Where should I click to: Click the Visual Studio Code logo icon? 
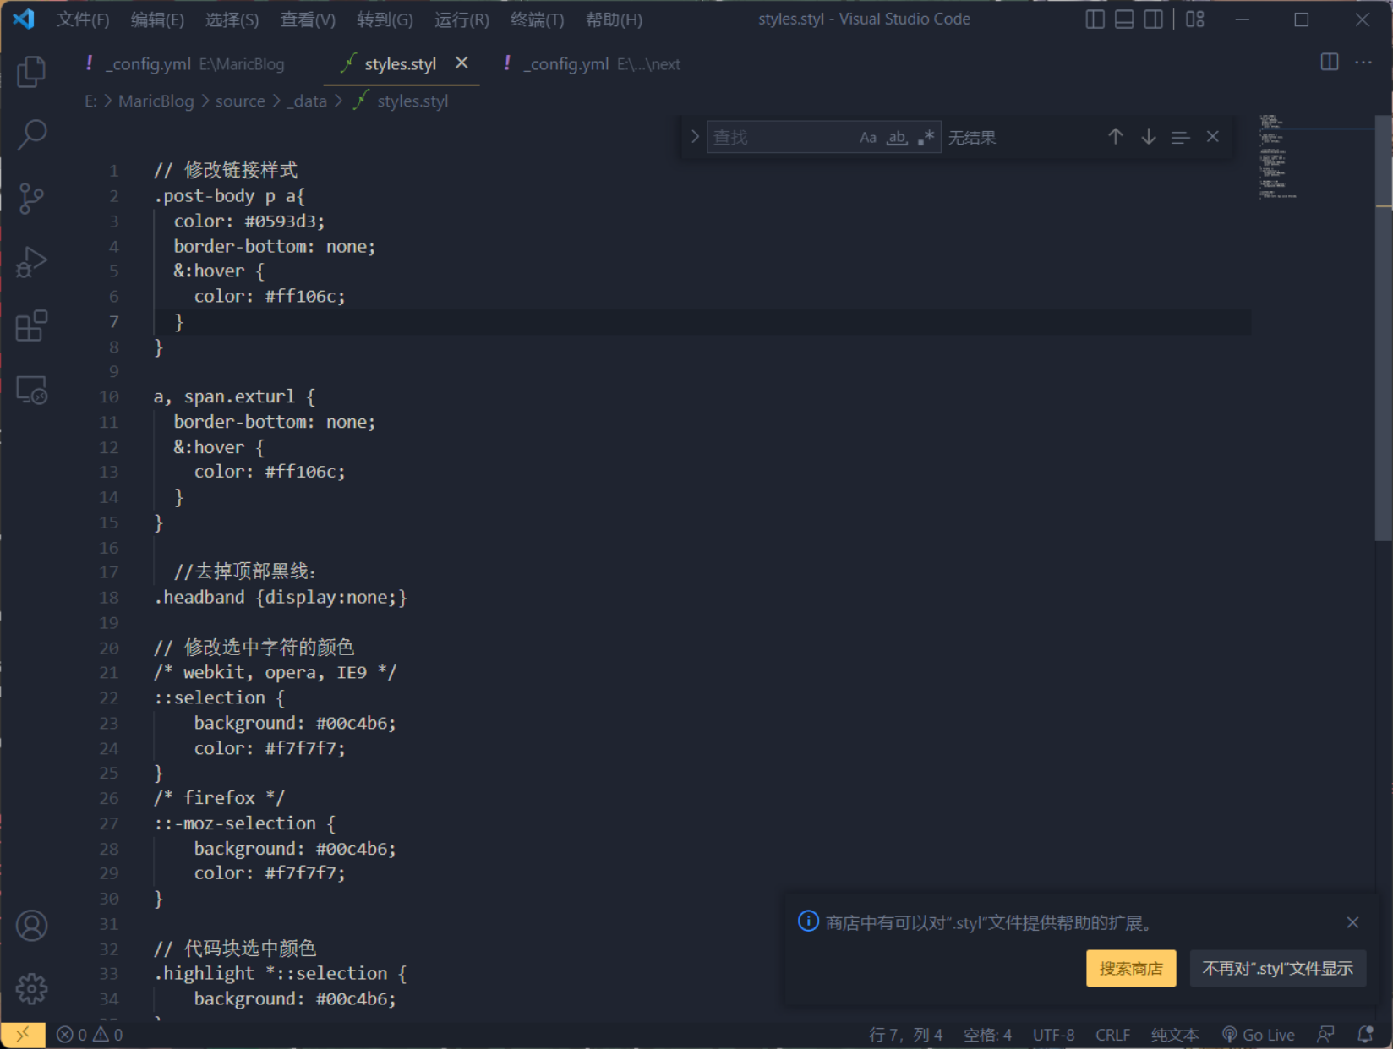coord(24,19)
